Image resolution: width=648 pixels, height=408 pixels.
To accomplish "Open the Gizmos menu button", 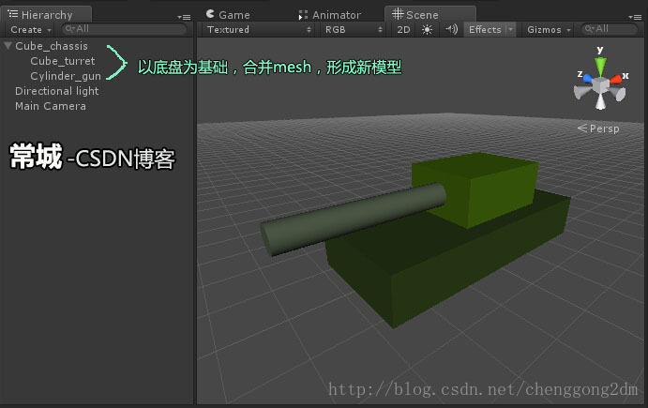I will point(549,30).
